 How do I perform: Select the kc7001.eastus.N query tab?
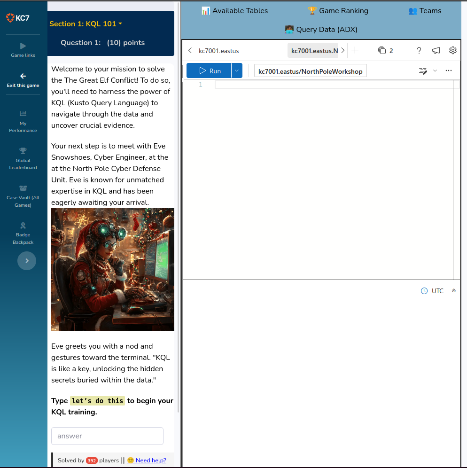(314, 51)
